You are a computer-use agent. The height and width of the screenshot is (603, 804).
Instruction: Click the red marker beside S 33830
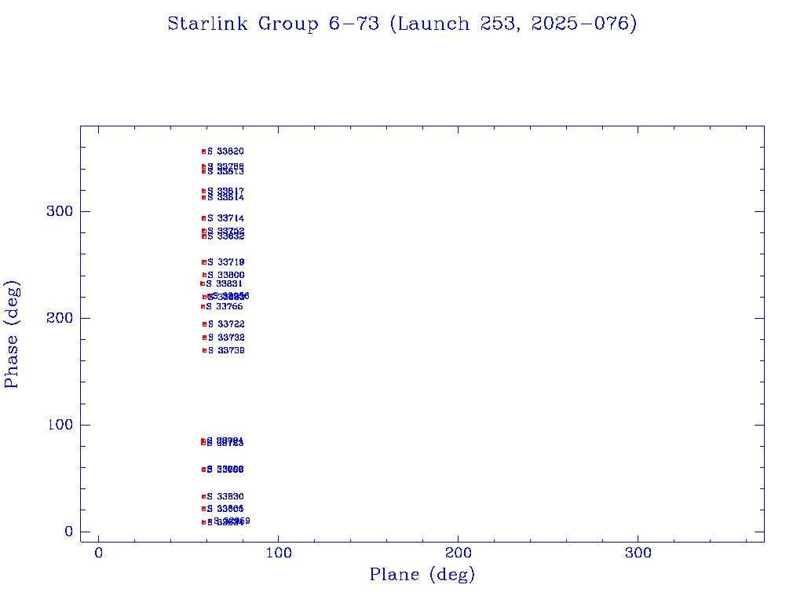[203, 496]
